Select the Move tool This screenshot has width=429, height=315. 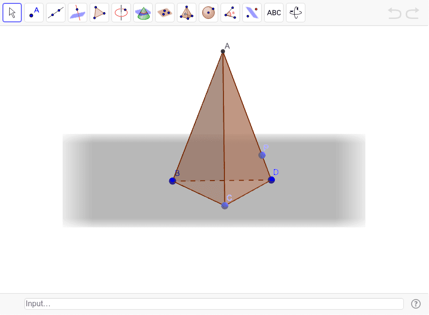click(x=12, y=13)
